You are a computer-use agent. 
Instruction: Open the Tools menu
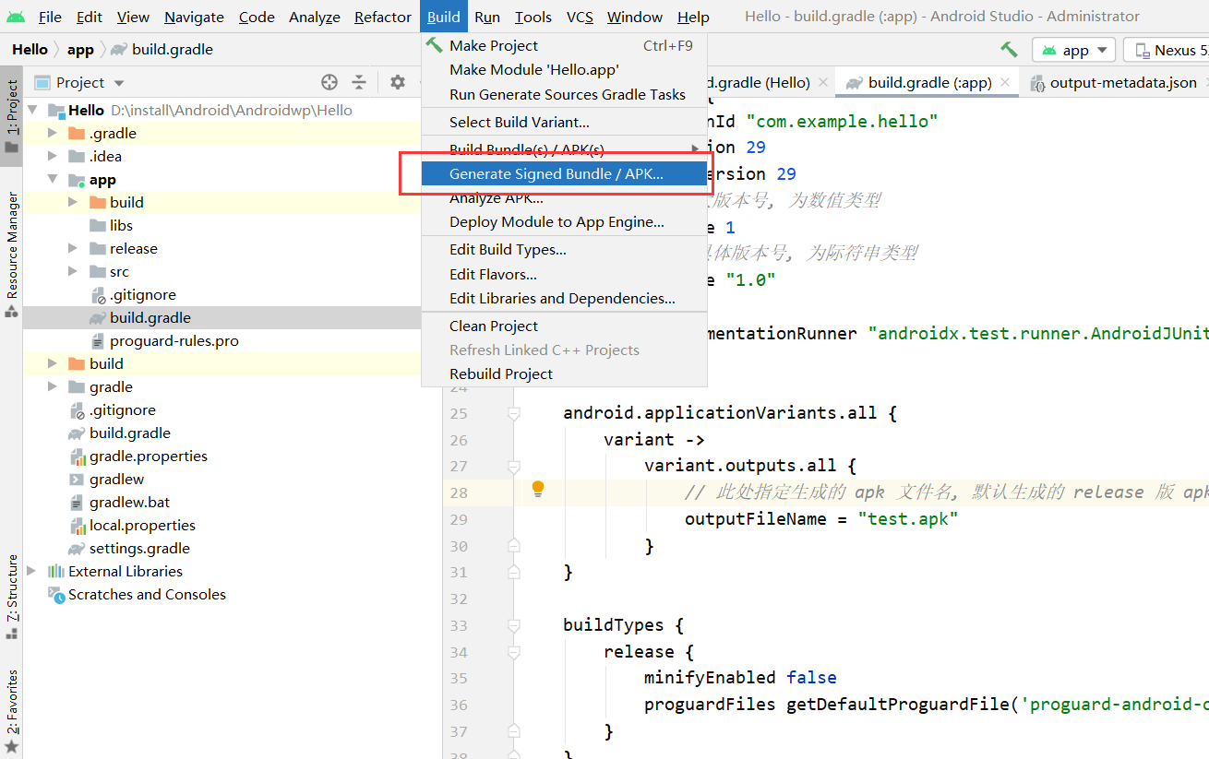(x=533, y=17)
